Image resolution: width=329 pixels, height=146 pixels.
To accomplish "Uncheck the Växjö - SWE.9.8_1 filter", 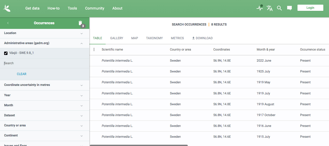I will (6, 53).
